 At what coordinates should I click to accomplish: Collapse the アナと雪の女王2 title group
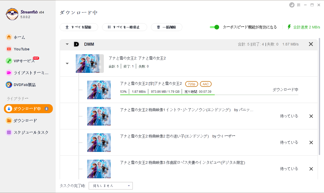tap(67, 63)
